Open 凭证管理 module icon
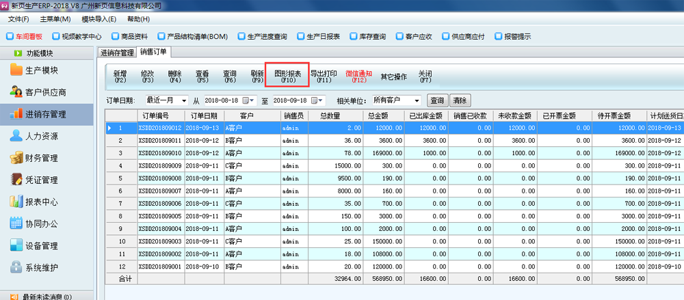 click(16, 180)
